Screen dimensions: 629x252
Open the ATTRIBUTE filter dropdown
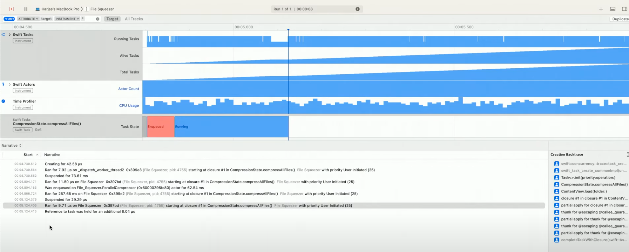tap(28, 19)
